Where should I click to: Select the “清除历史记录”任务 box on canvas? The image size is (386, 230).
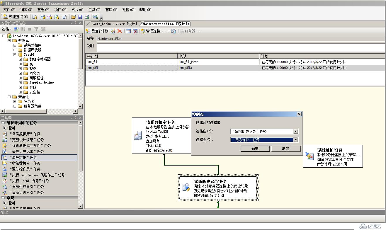tap(218, 188)
